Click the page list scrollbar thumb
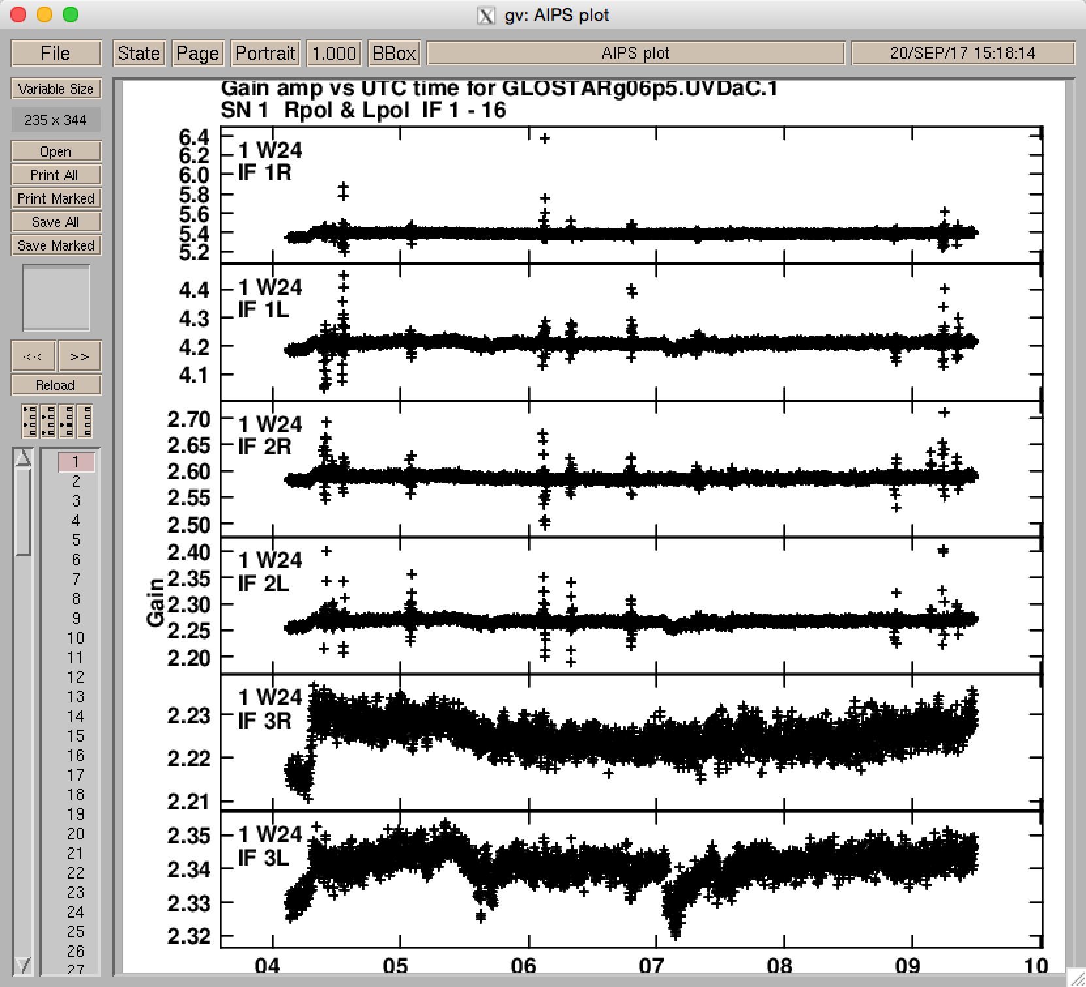This screenshot has width=1086, height=987. (23, 512)
